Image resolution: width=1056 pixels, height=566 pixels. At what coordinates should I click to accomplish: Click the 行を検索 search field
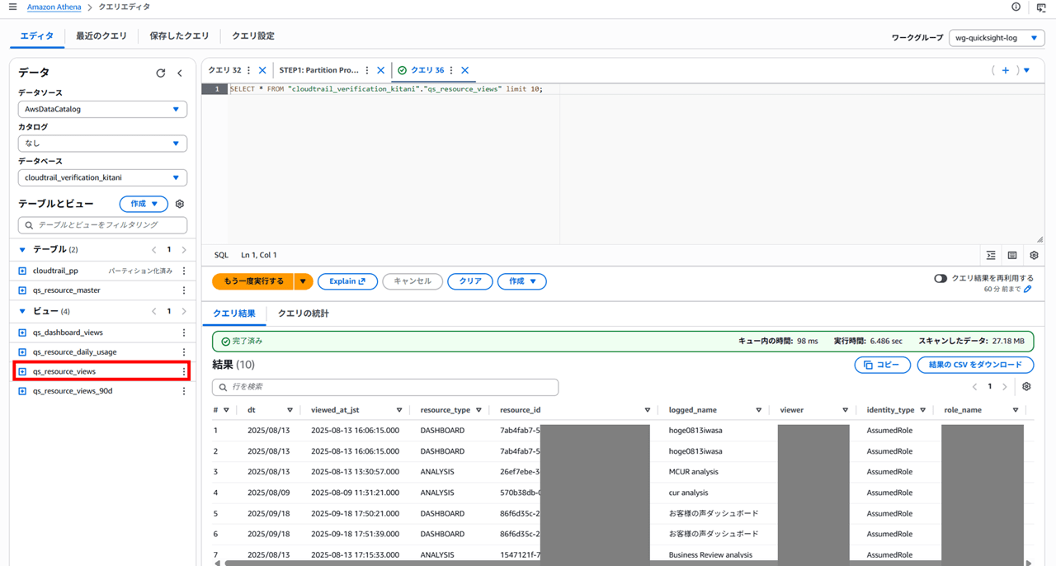point(385,386)
